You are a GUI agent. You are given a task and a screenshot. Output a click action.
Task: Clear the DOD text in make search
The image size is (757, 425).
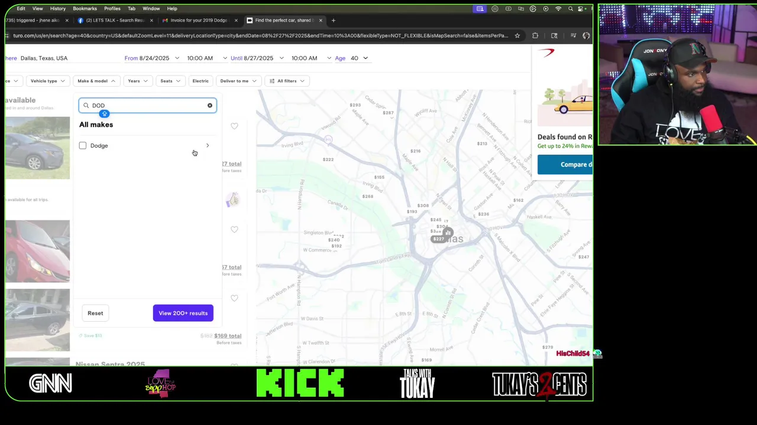pos(209,106)
